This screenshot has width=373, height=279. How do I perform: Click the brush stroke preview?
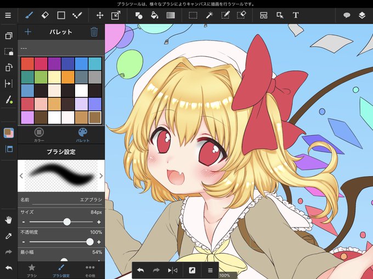tap(61, 176)
